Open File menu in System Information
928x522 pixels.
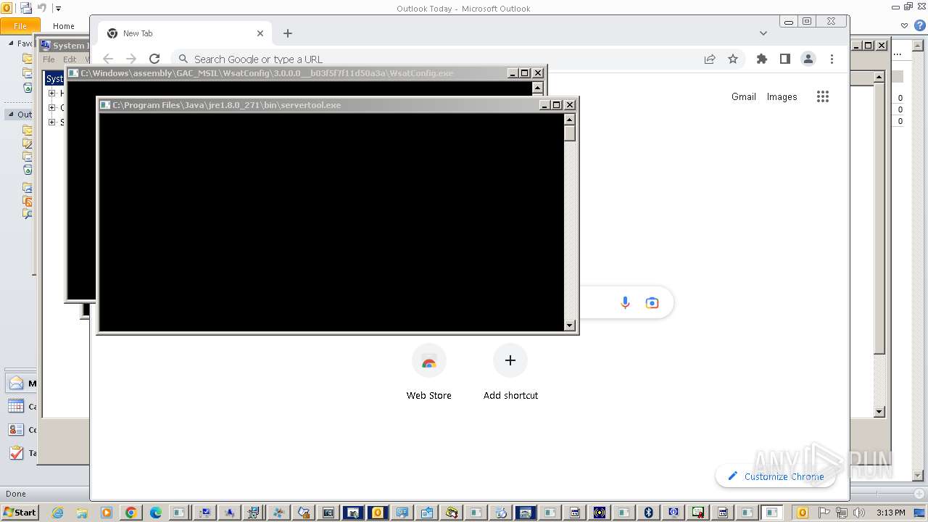(49, 59)
